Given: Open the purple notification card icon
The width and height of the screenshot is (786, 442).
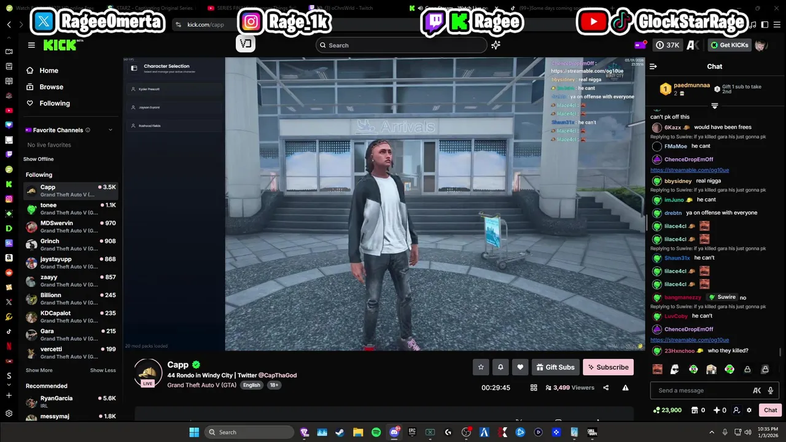Looking at the screenshot, I should point(640,45).
